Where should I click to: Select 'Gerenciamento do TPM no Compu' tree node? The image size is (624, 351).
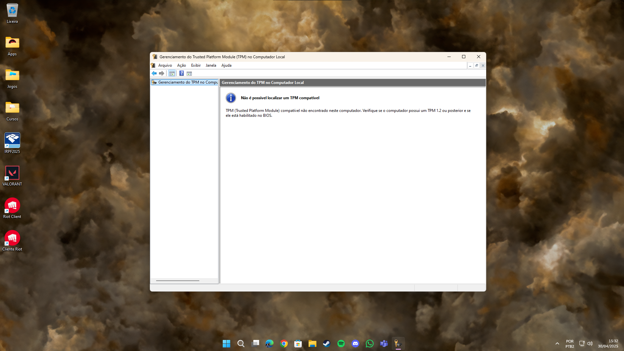click(x=184, y=82)
